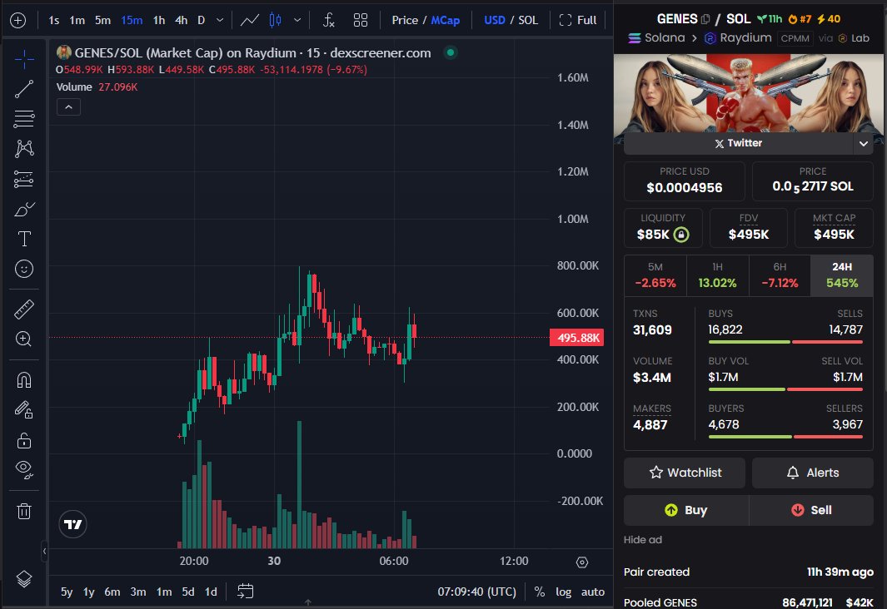Show chart values in SOL

pos(528,20)
